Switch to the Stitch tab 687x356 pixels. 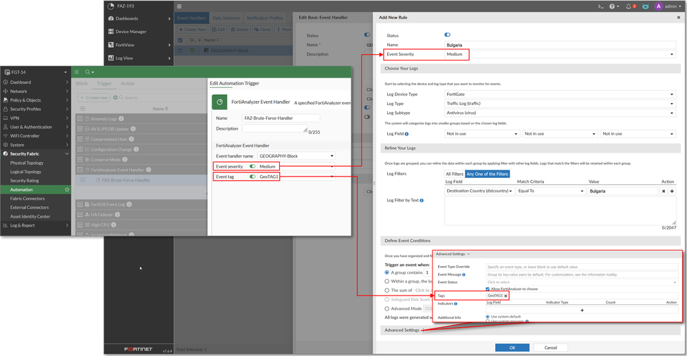[x=82, y=84]
